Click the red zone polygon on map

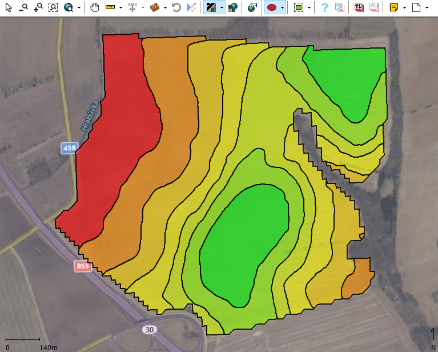pos(117,134)
